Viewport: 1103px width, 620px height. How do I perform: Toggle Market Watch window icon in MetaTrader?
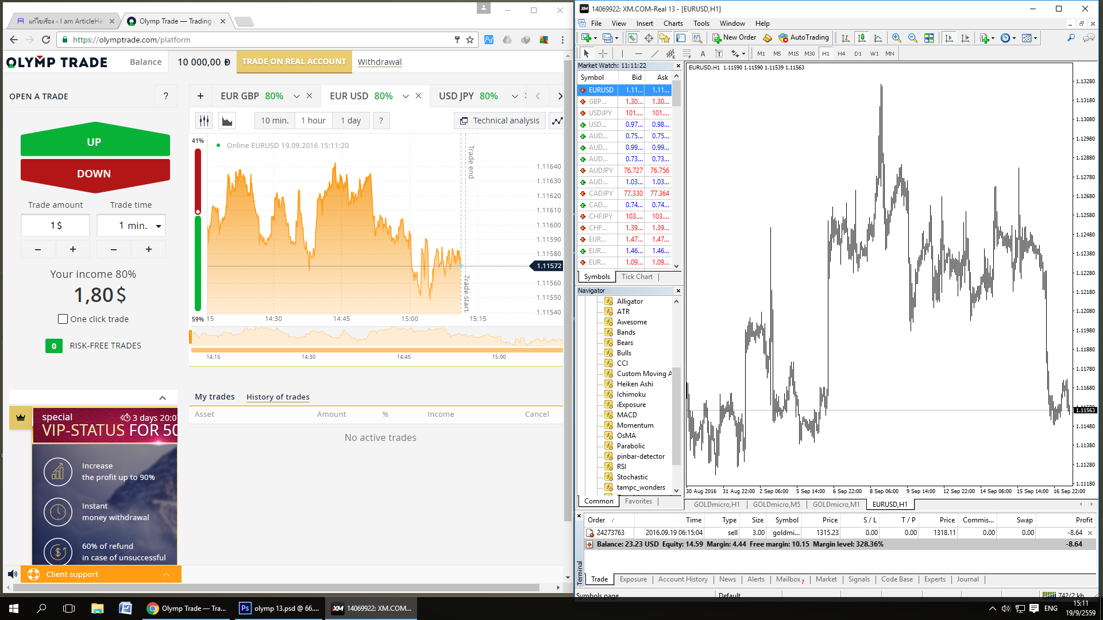pyautogui.click(x=633, y=38)
